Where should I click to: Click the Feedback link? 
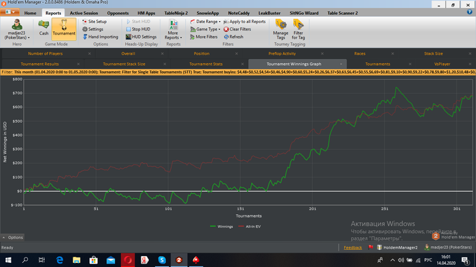353,247
